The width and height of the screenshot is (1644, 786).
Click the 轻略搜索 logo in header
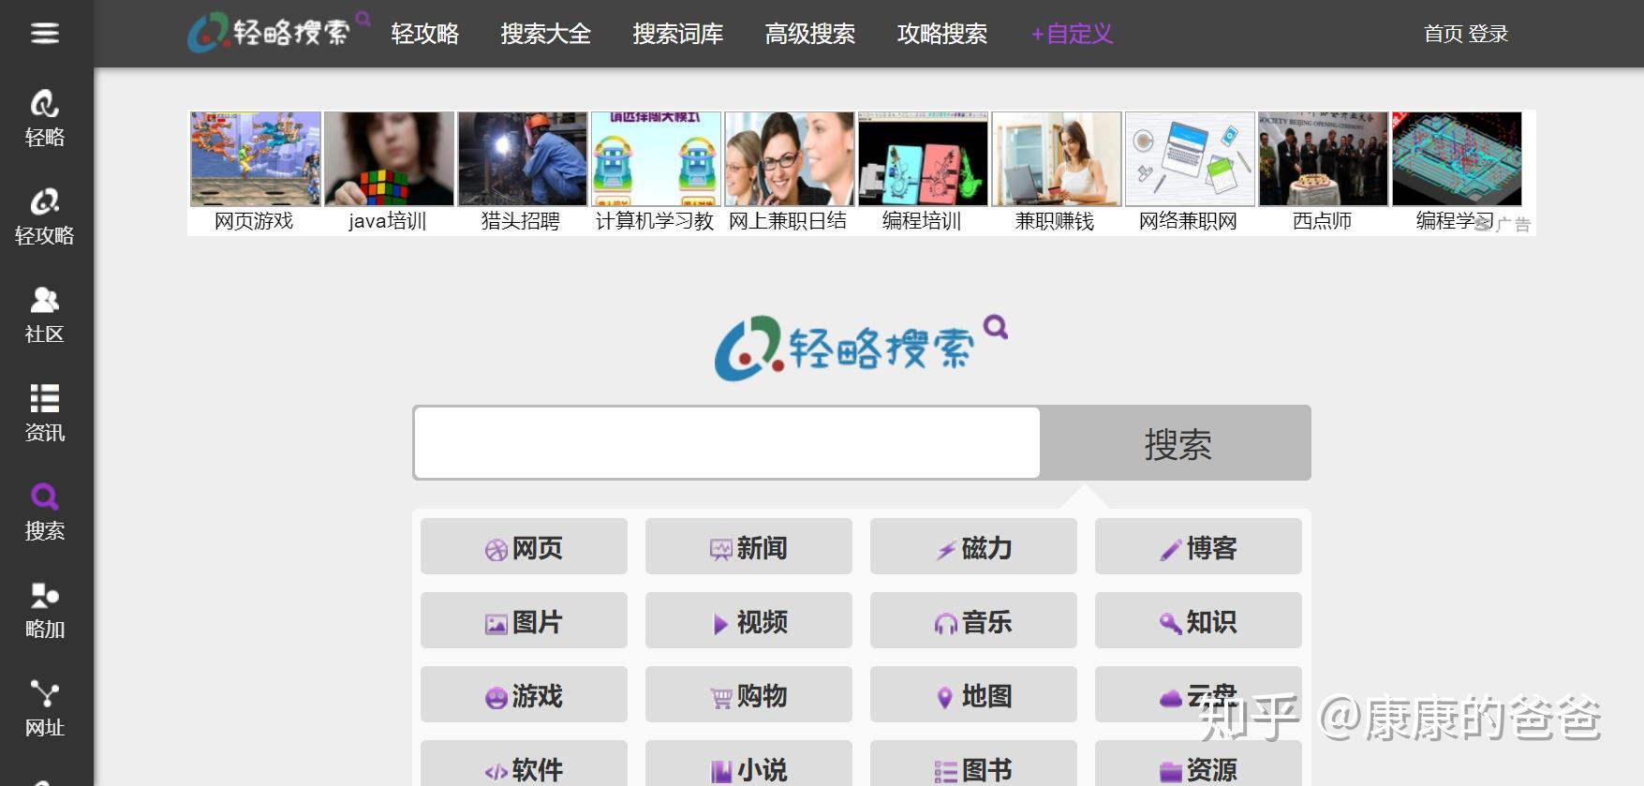278,33
